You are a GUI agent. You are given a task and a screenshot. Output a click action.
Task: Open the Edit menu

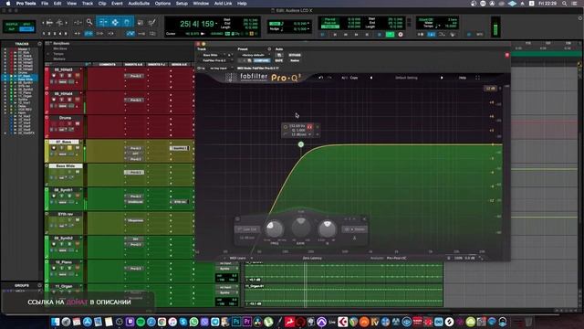57,4
